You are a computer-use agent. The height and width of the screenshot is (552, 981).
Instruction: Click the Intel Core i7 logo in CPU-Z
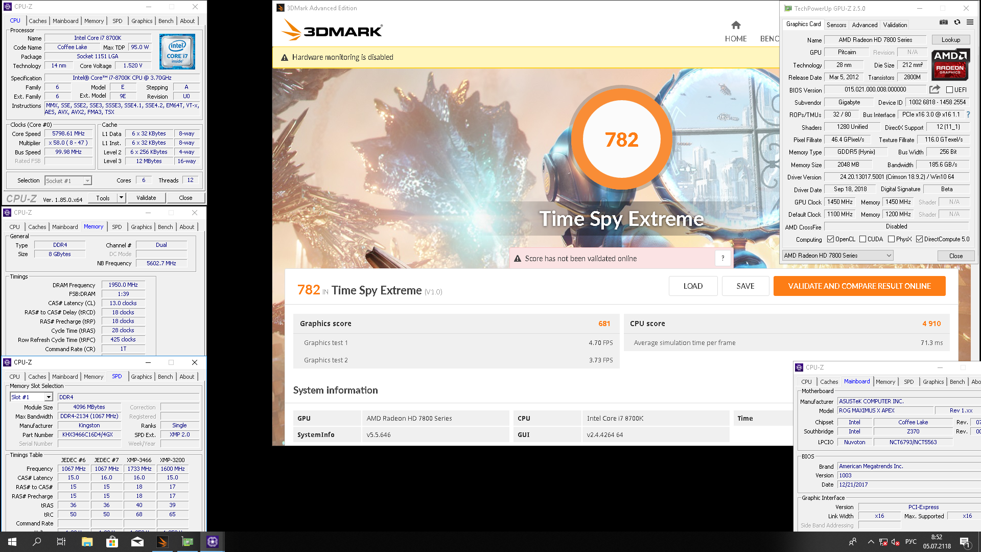click(177, 52)
